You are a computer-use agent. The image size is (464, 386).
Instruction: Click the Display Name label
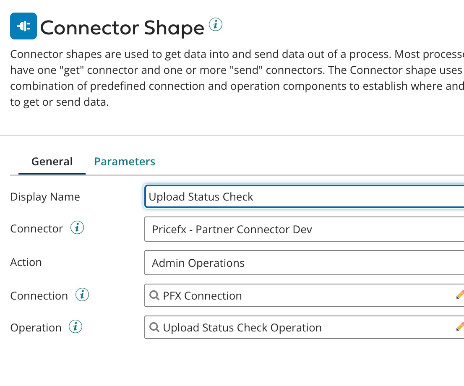coord(45,197)
